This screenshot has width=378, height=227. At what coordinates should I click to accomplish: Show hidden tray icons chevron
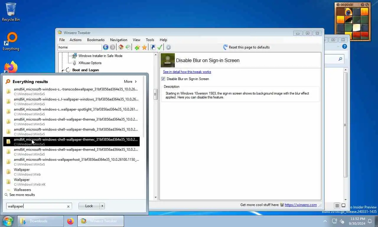(x=325, y=221)
